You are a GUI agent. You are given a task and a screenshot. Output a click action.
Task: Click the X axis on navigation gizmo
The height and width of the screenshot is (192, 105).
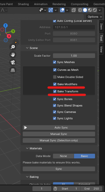(9, 36)
